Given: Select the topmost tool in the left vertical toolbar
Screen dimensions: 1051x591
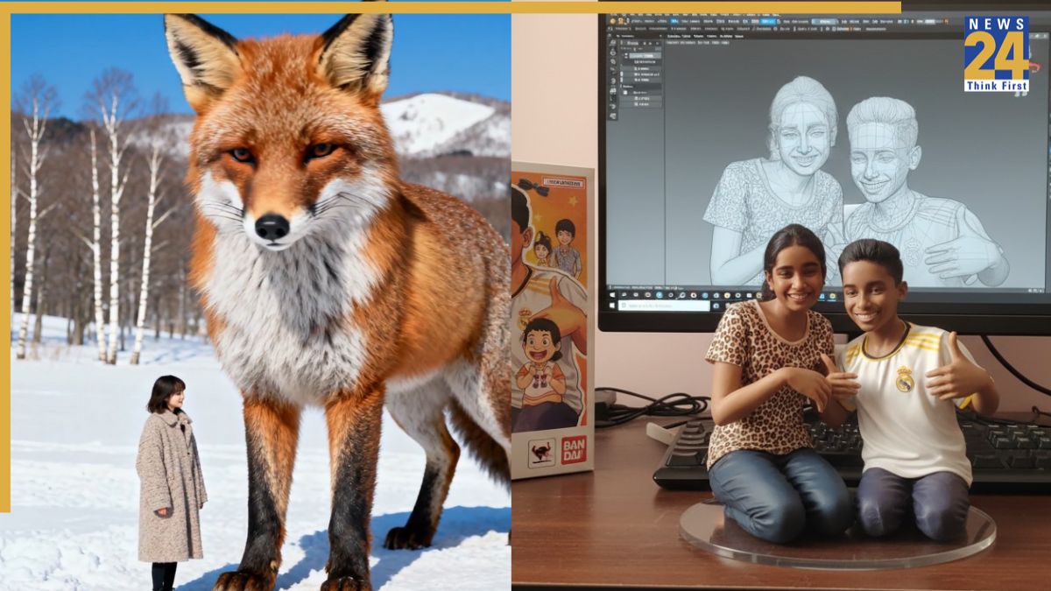Looking at the screenshot, I should 612,42.
